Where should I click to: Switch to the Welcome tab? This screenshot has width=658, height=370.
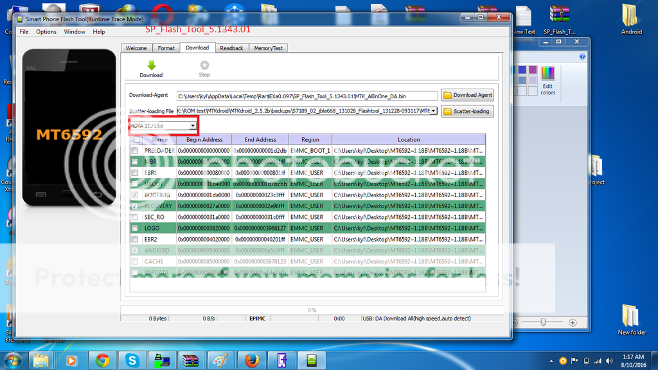(136, 48)
